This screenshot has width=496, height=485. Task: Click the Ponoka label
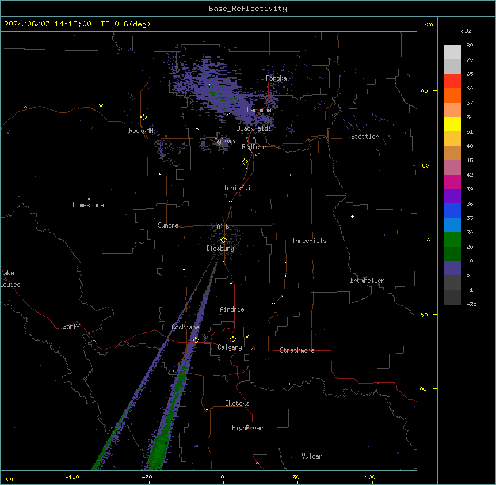[x=276, y=78]
